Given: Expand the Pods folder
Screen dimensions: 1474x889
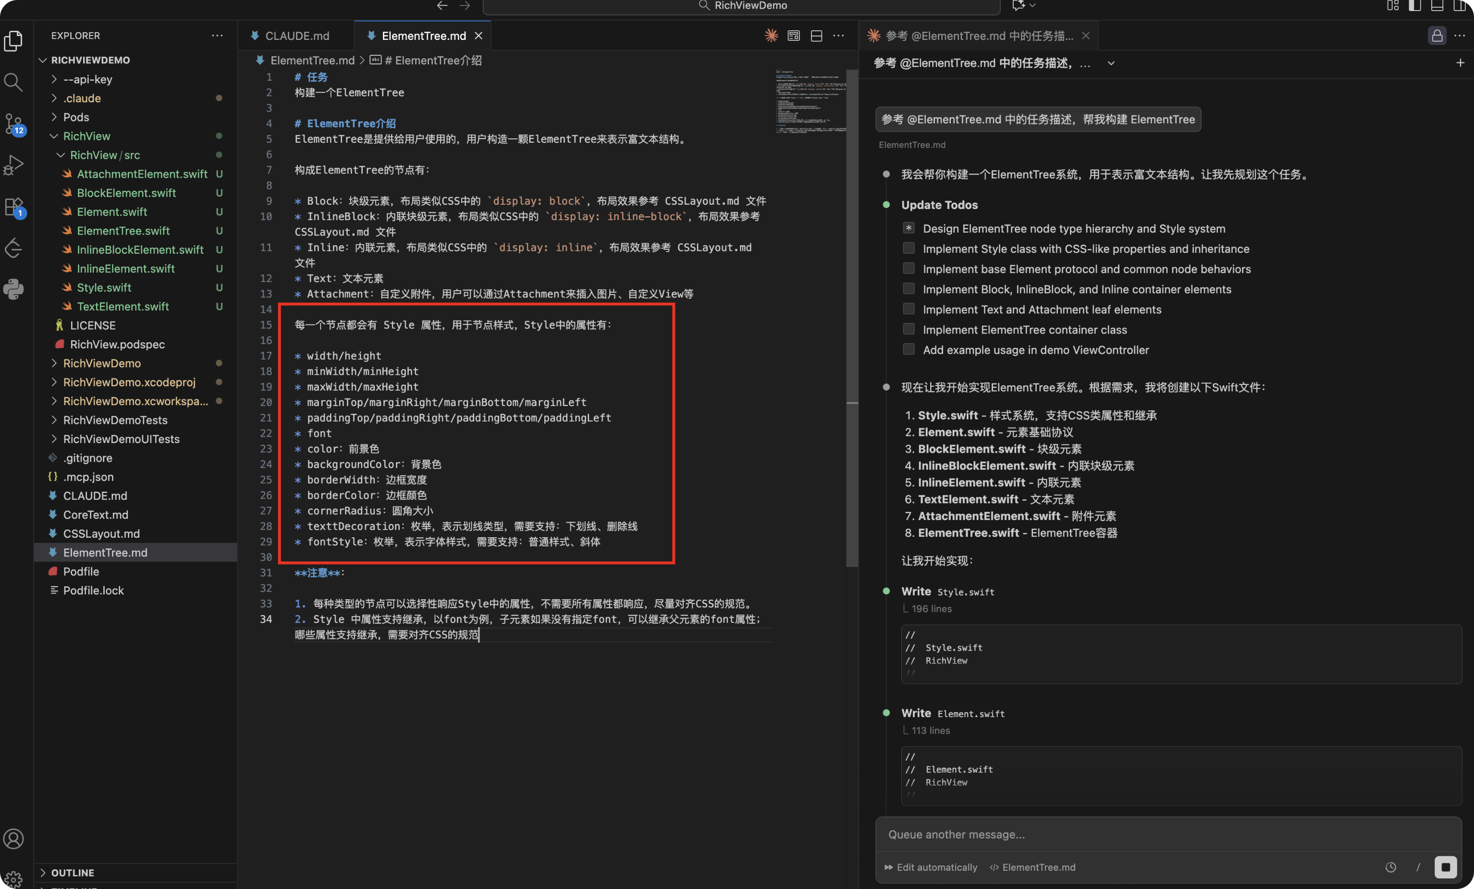Looking at the screenshot, I should [76, 117].
